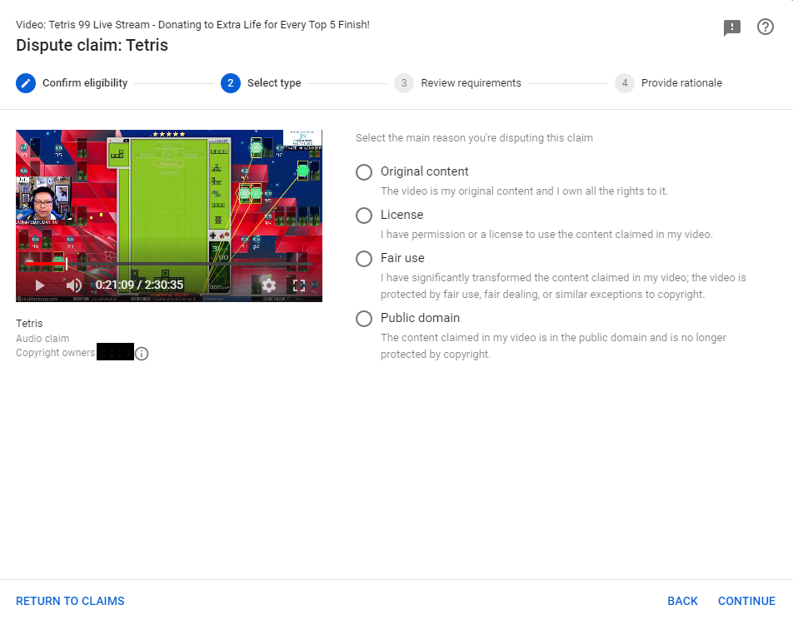Screen dimensions: 793x620
Task: Enter fullscreen on the video preview
Action: pyautogui.click(x=299, y=285)
